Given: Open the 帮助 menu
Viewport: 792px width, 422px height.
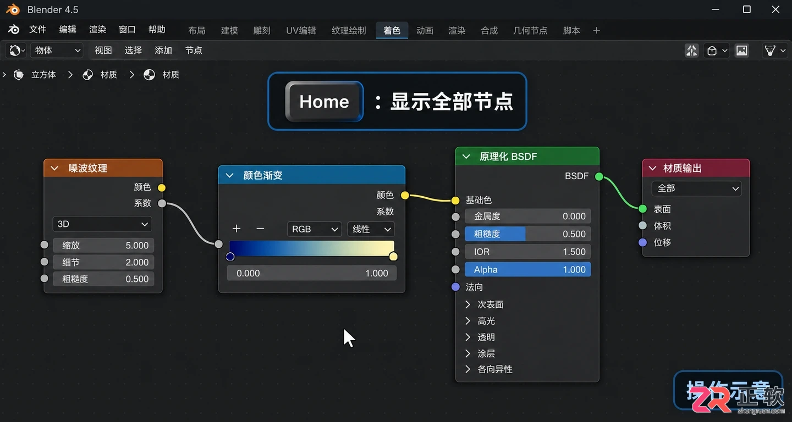Looking at the screenshot, I should (157, 30).
